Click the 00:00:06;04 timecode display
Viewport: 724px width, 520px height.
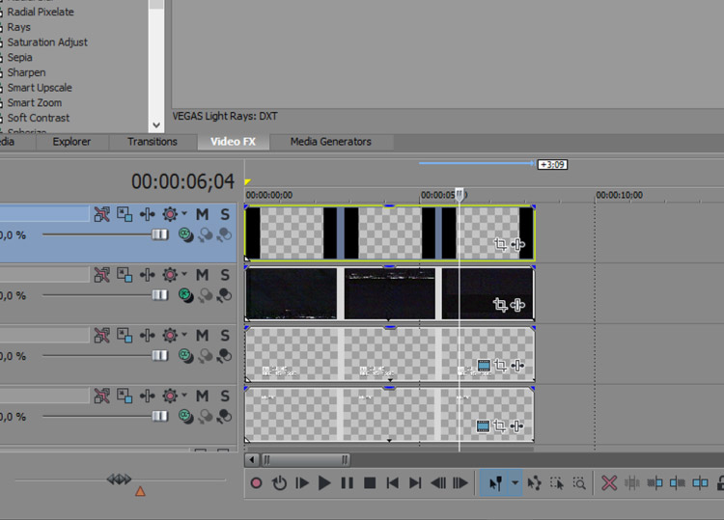pyautogui.click(x=182, y=181)
